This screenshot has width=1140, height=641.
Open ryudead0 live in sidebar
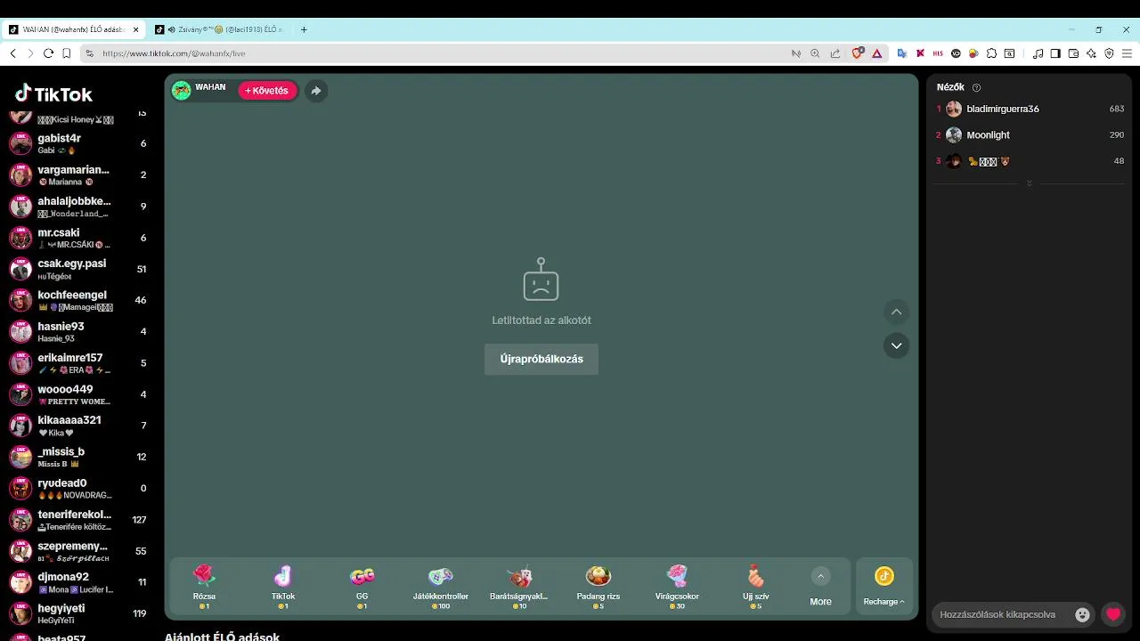pyautogui.click(x=78, y=488)
